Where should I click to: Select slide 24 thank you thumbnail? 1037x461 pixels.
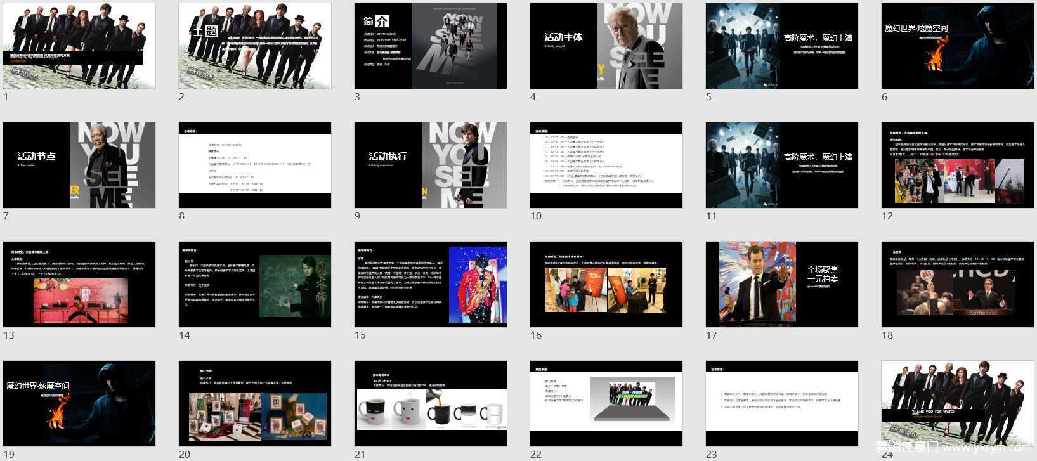click(958, 403)
